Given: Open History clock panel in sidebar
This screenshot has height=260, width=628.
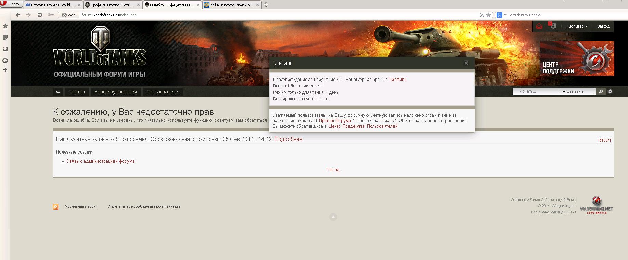Looking at the screenshot, I should [5, 61].
